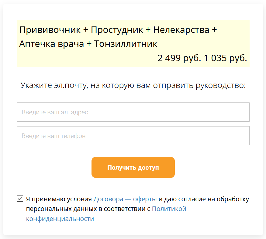
Task: Click the discounted price 1 035 руб.
Action: [225, 58]
